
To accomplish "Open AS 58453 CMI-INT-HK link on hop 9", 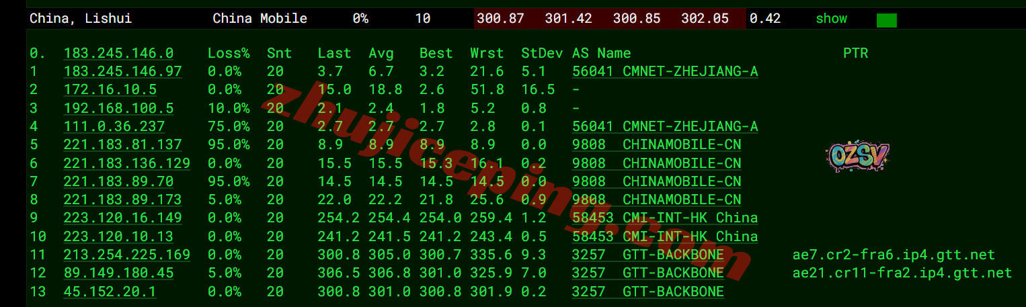I will pyautogui.click(x=664, y=218).
